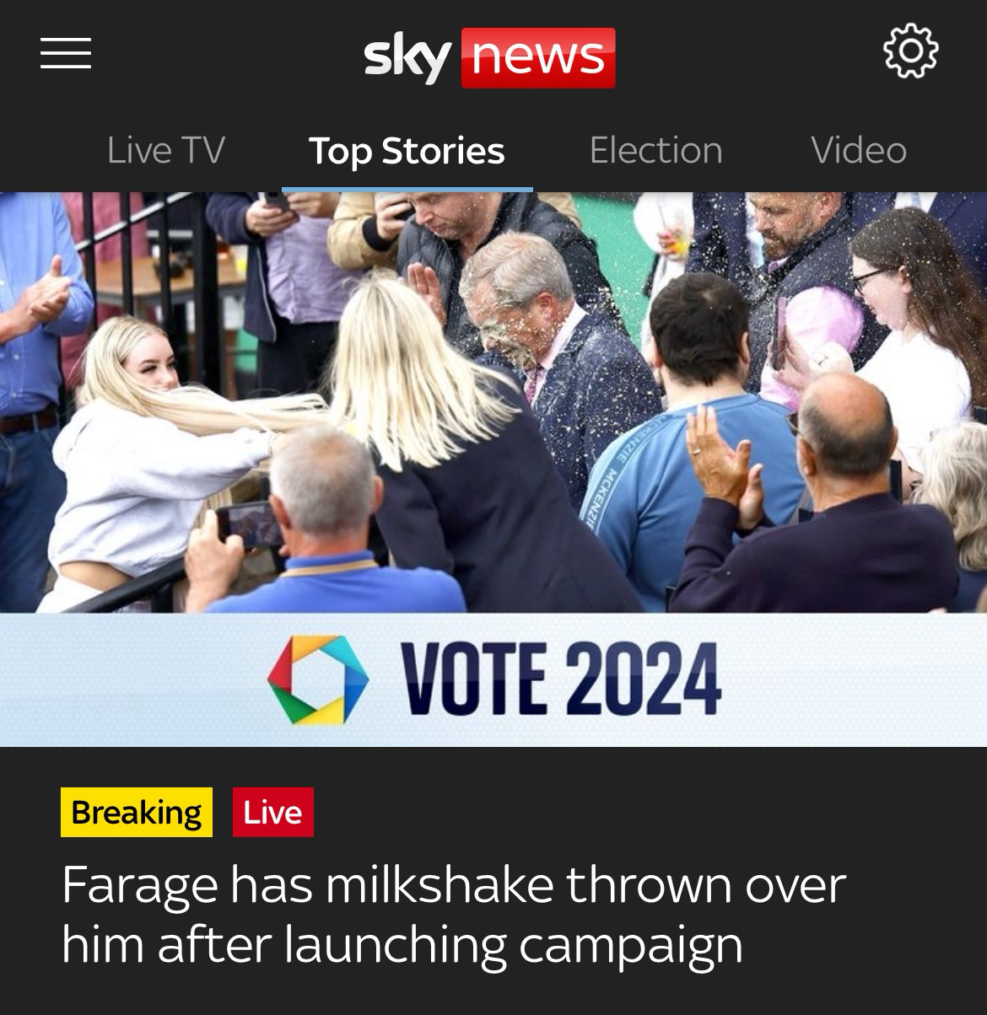Tap the Sky News logo
987x1015 pixels.
[x=489, y=56]
